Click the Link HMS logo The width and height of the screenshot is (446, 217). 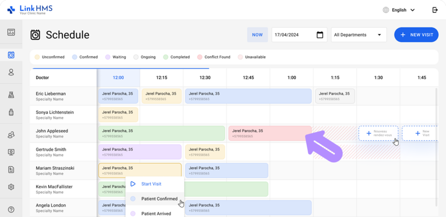pos(30,10)
